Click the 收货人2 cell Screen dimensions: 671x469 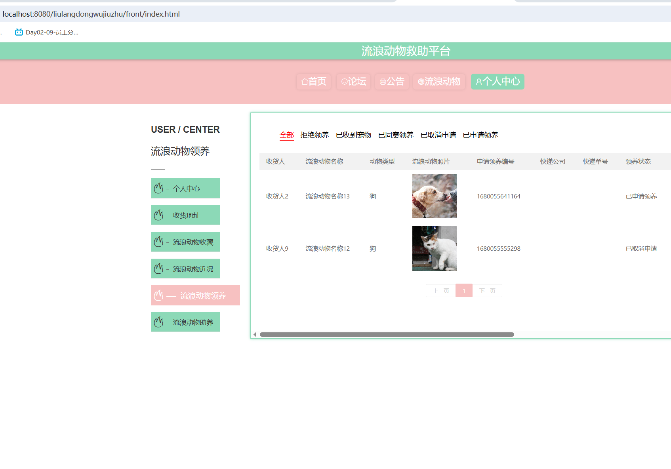pos(277,196)
